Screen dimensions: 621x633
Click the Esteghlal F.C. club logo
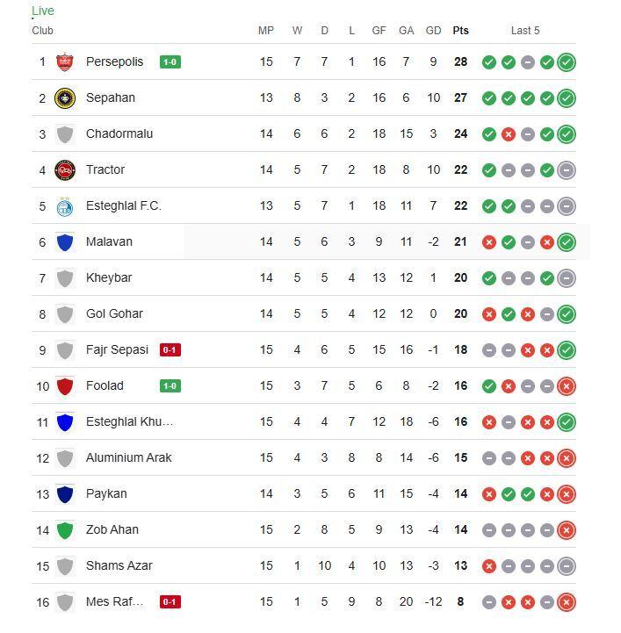click(x=64, y=206)
